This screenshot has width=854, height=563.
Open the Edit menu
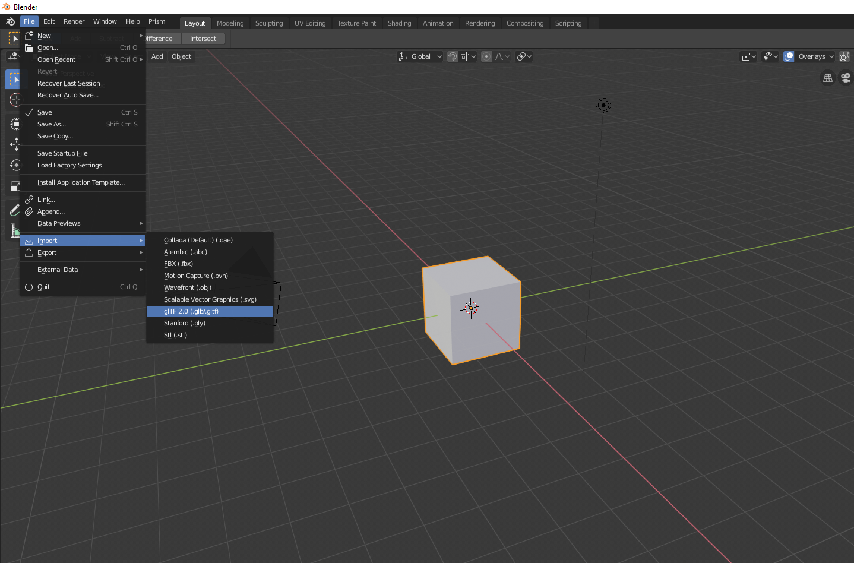click(49, 21)
